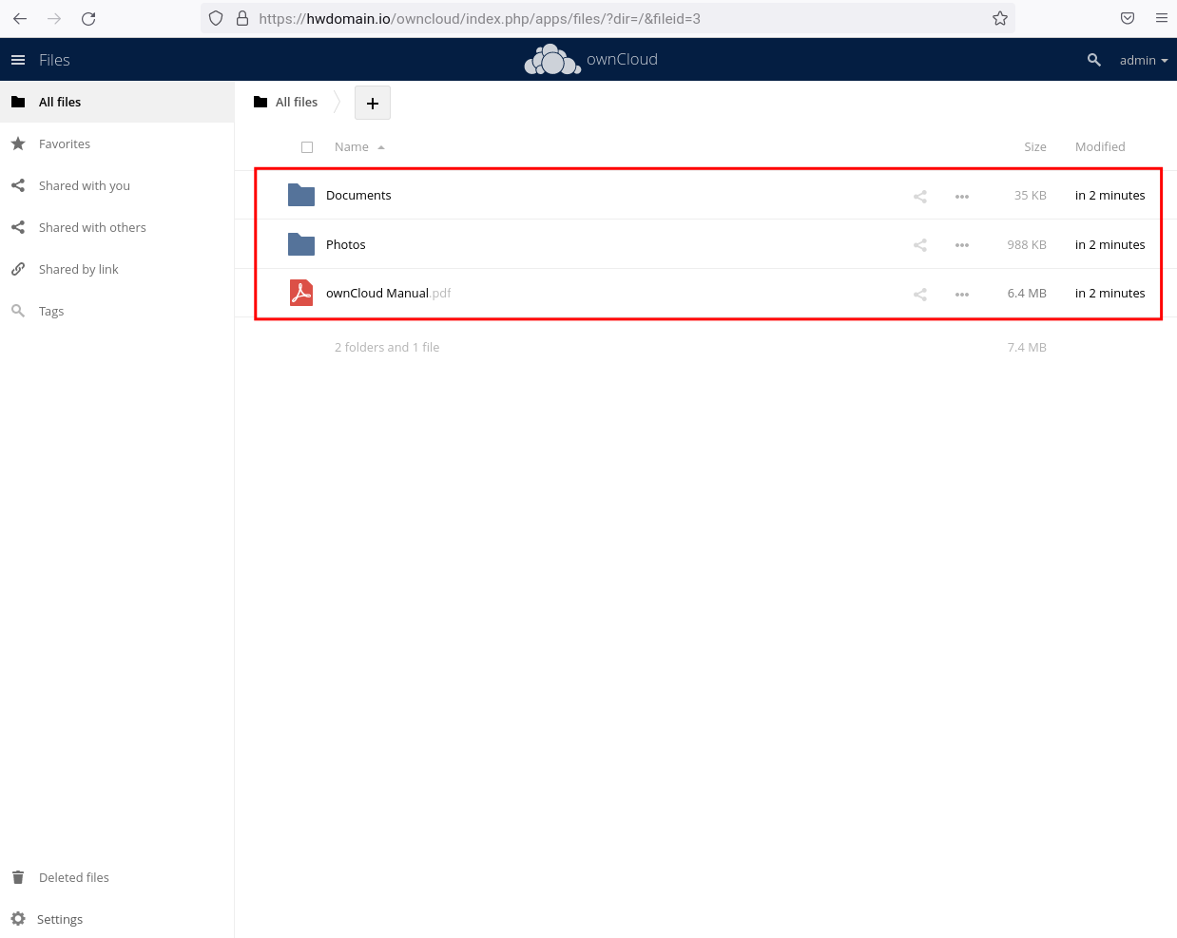
Task: Open Photos folder name
Action: (x=346, y=244)
